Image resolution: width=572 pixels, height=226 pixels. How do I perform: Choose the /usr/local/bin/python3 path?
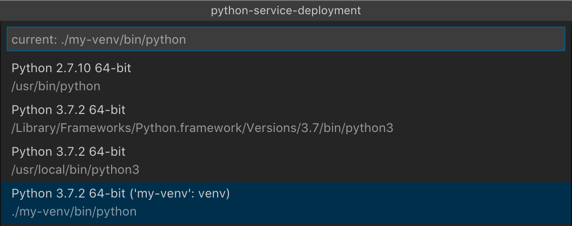coord(76,170)
